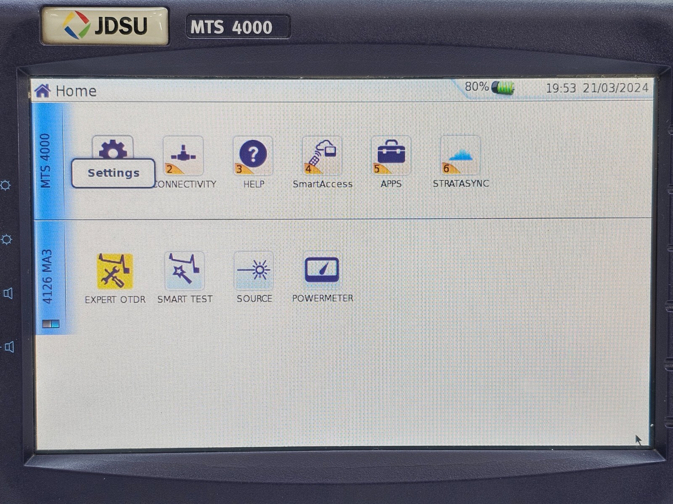The width and height of the screenshot is (673, 504).
Task: Open the Settings gear icon
Action: click(113, 148)
